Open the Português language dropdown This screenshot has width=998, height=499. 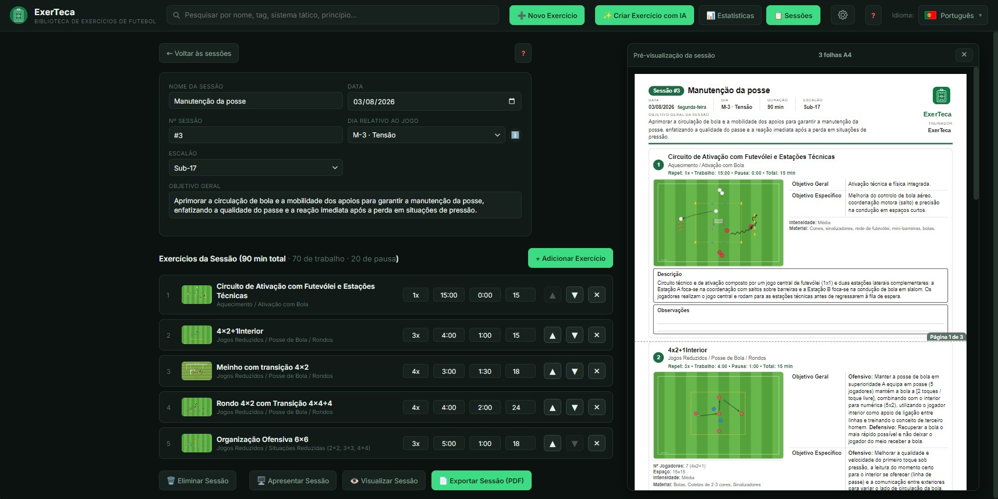953,15
